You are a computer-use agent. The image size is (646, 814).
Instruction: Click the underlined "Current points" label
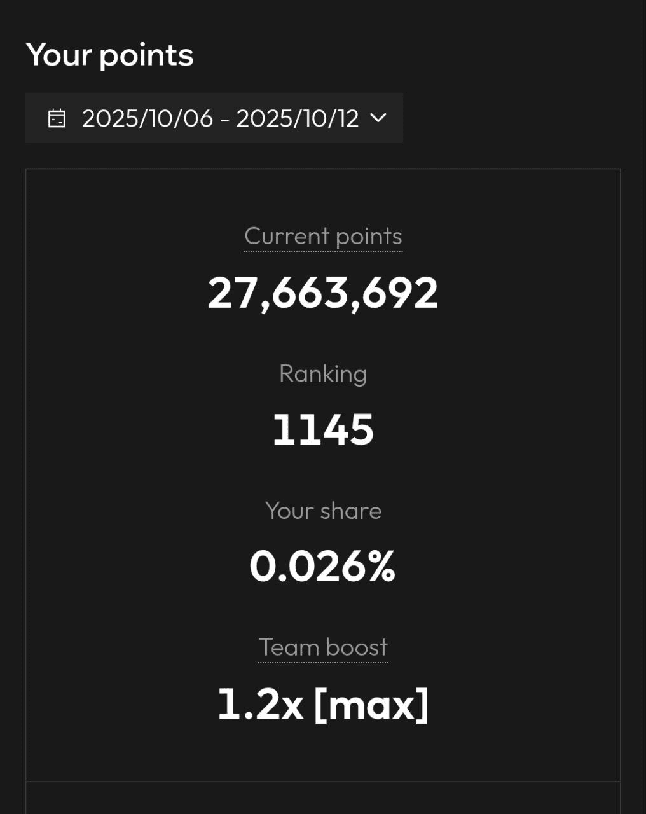click(x=323, y=237)
